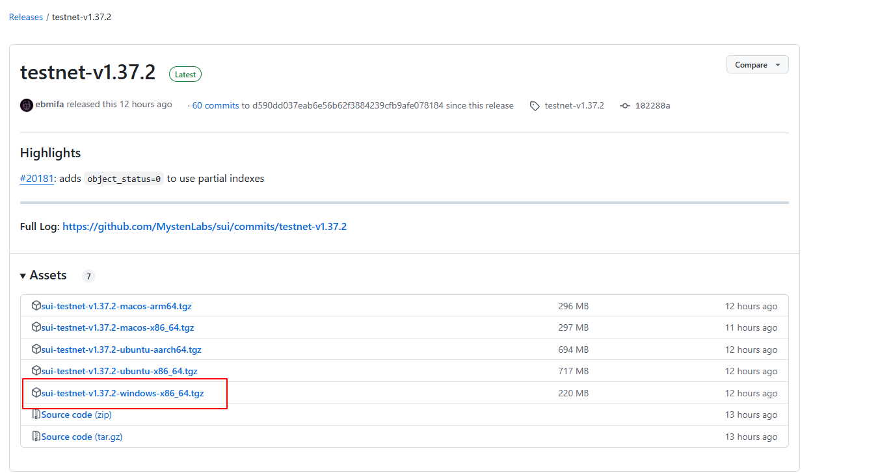Click package icon for macos-arm64 asset
The height and width of the screenshot is (473, 880).
(x=36, y=305)
